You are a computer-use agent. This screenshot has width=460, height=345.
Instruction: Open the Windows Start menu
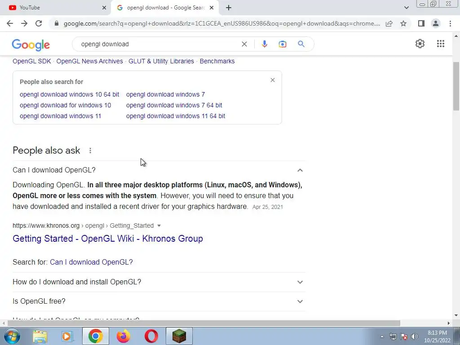[12, 336]
